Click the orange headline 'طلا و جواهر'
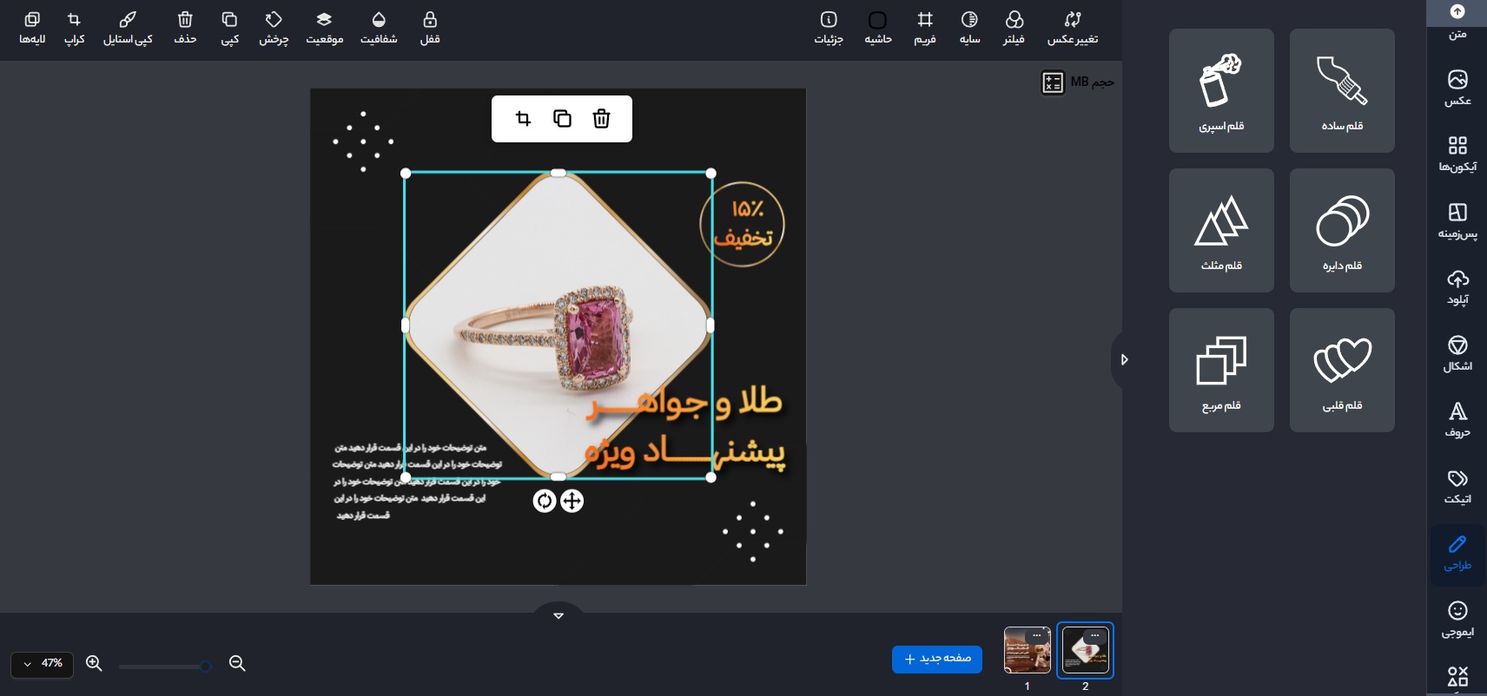 click(x=684, y=402)
